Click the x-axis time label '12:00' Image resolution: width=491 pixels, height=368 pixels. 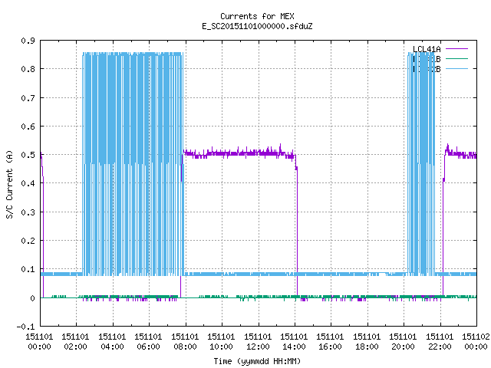(258, 347)
